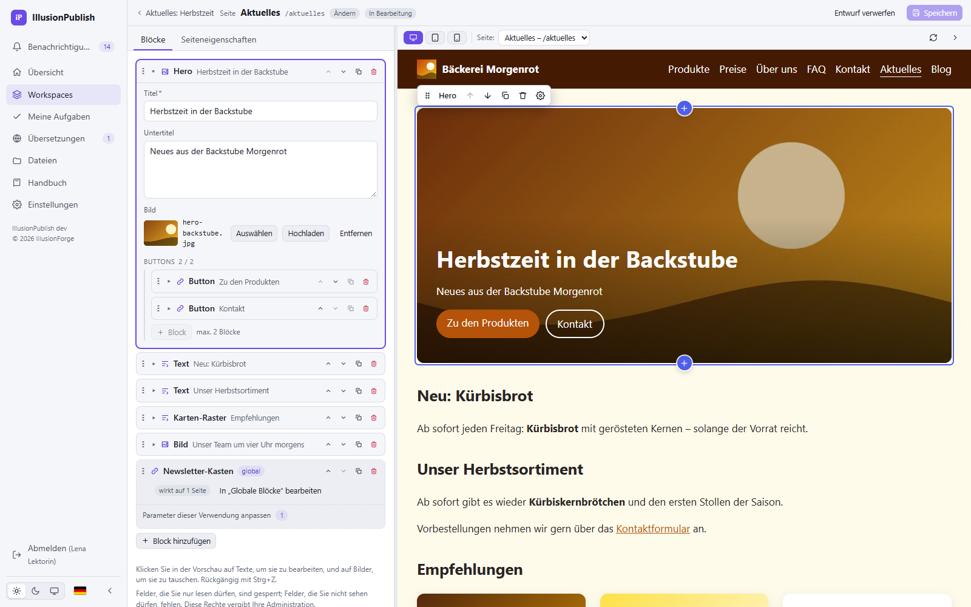Viewport: 971px width, 607px height.
Task: Open settings gear in Hero floating toolbar
Action: pyautogui.click(x=540, y=95)
